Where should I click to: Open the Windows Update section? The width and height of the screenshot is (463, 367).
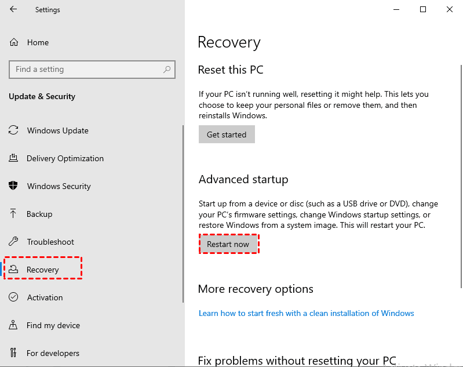58,130
